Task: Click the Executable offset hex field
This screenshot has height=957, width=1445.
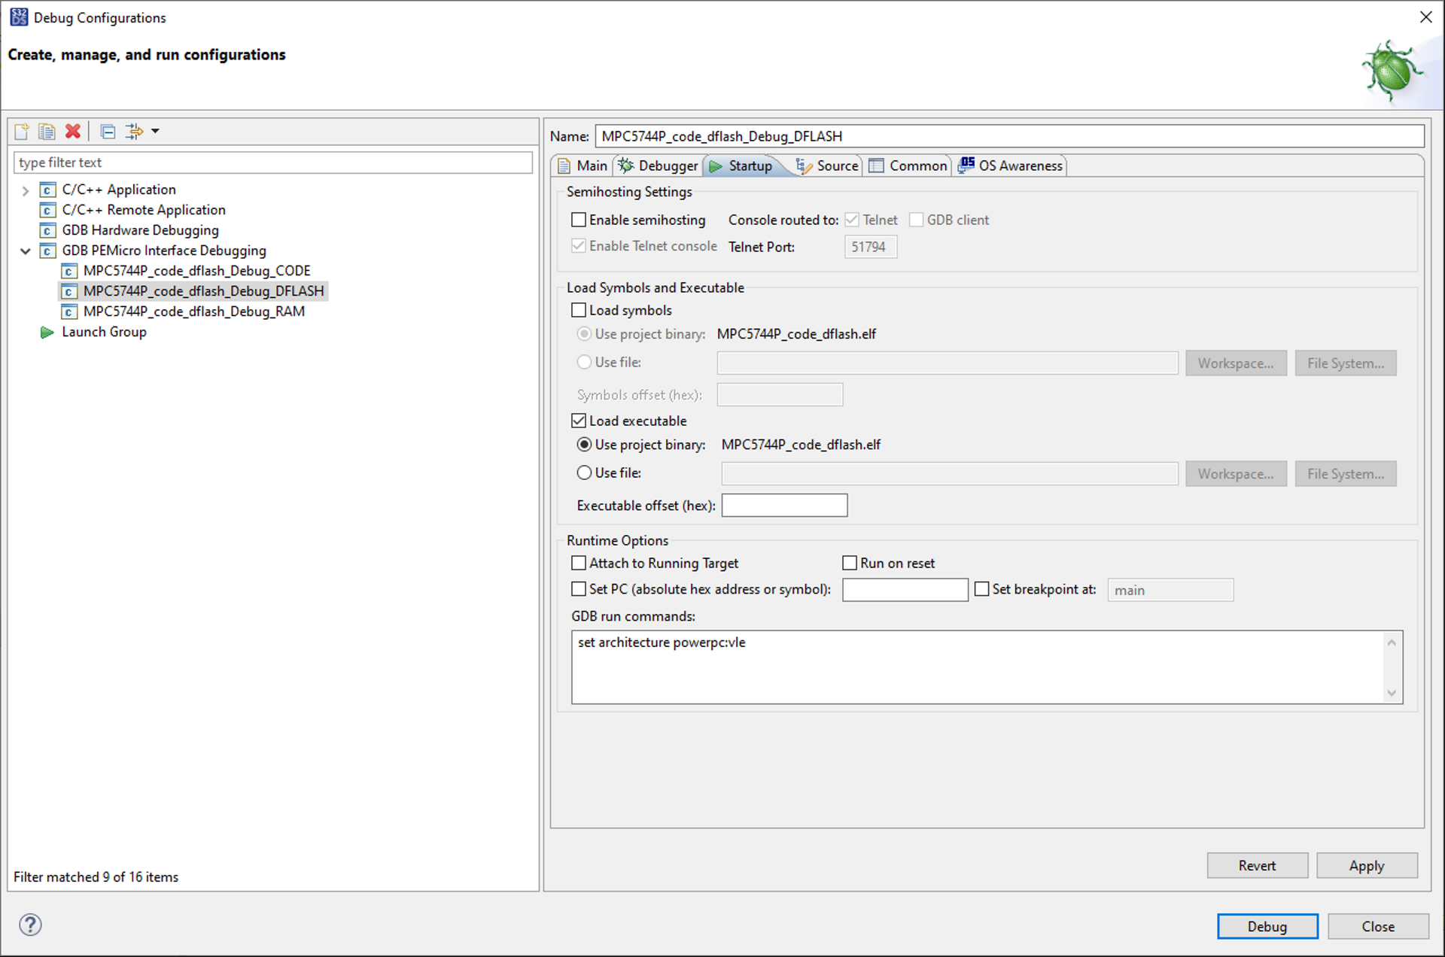Action: tap(783, 506)
